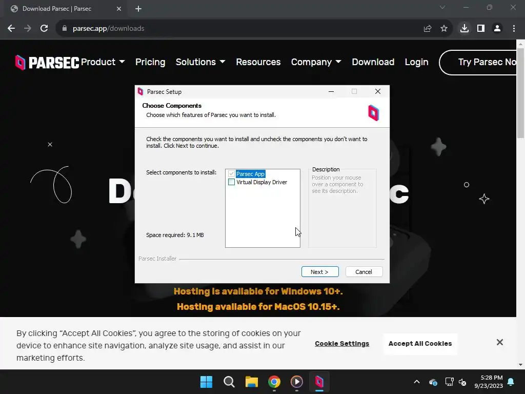Click the PARSEC website logo
Viewport: 525px width, 394px height.
[47, 62]
